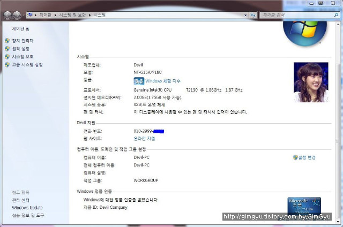343x227 pixels.
Task: Open the Windows 체험 지수 link
Action: (163, 81)
